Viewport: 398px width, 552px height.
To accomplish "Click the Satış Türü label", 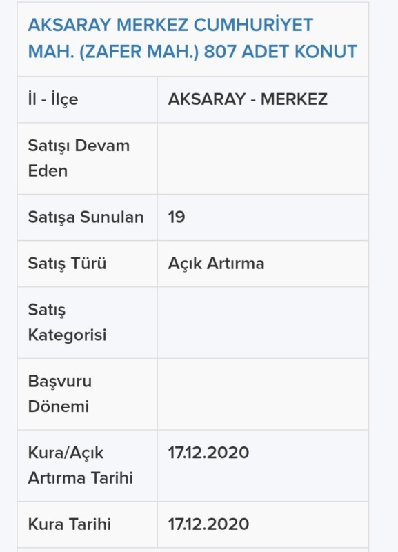I will [67, 264].
